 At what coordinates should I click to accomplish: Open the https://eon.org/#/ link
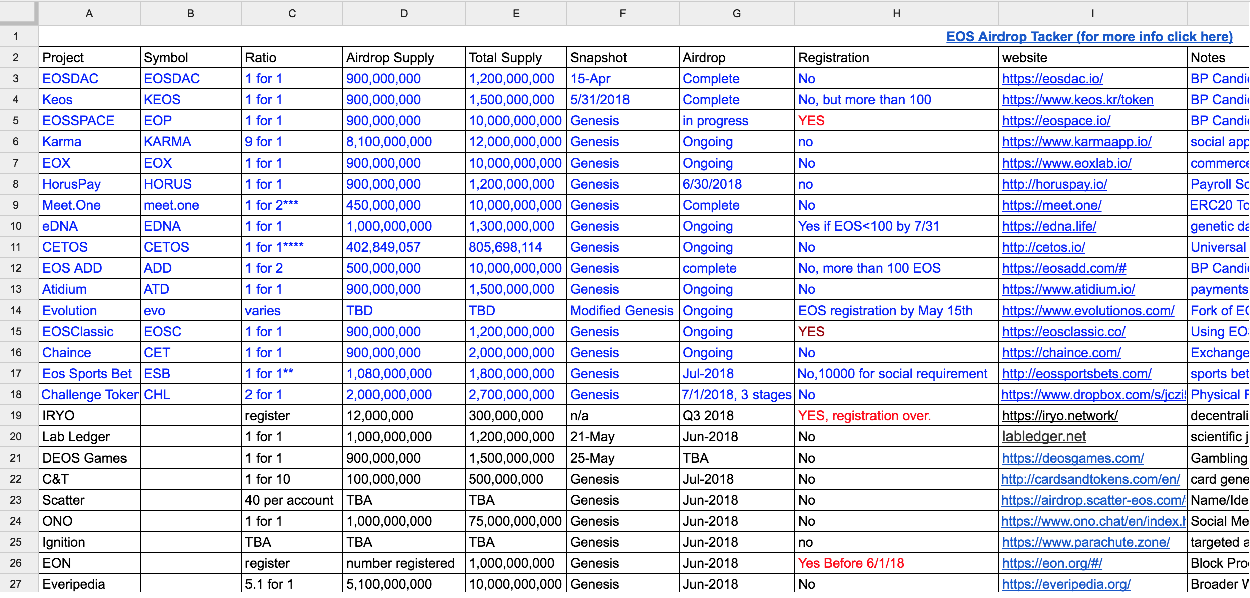click(x=1052, y=563)
